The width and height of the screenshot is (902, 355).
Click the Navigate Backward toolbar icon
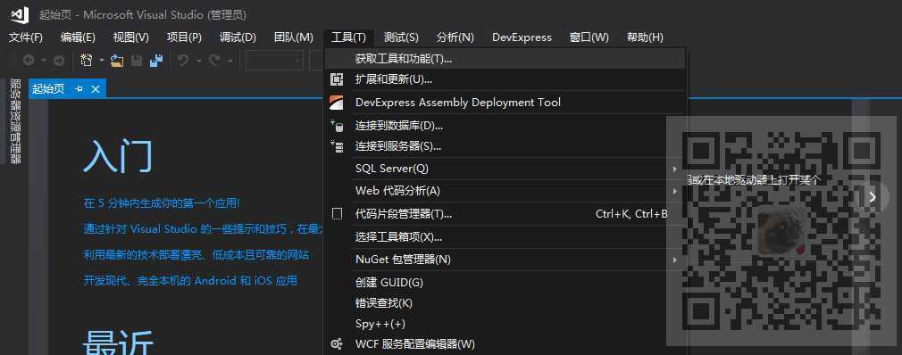tap(29, 61)
